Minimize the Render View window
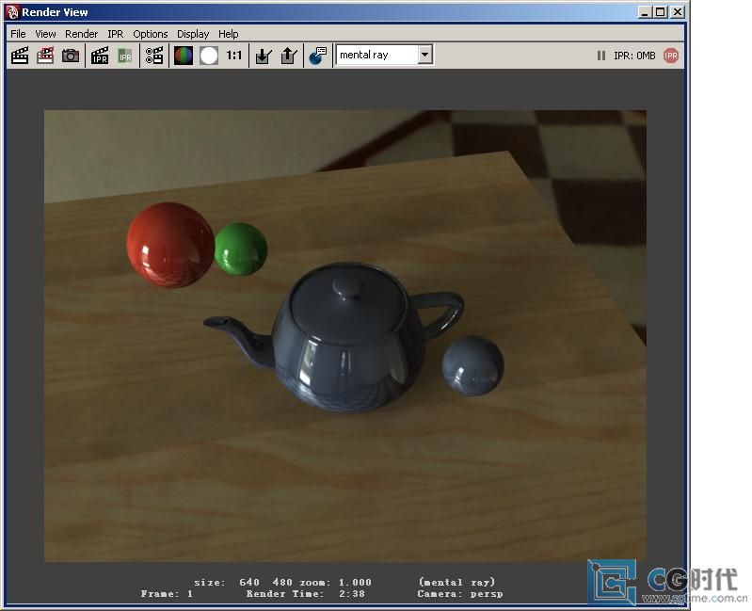752x611 pixels. [x=645, y=12]
